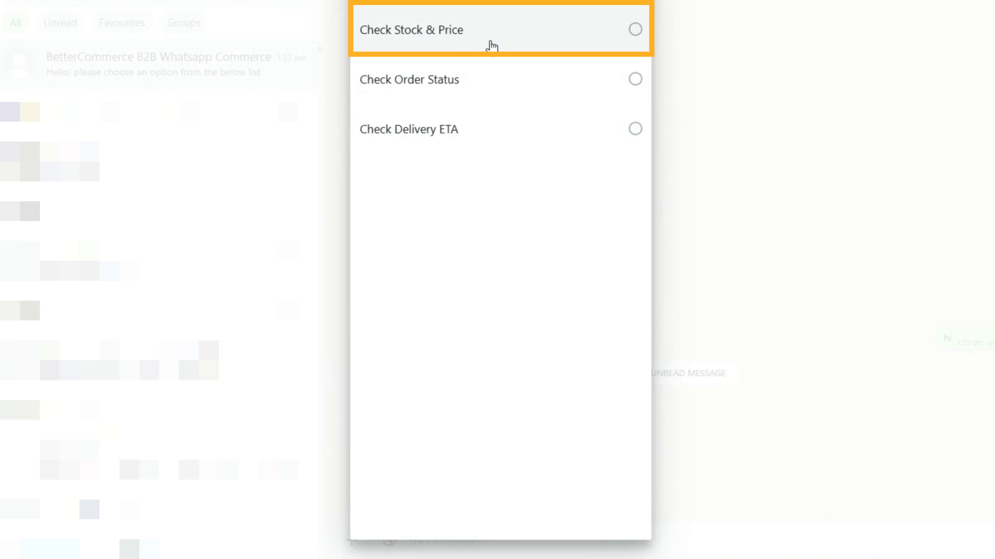Open the Favourites chat filter
The width and height of the screenshot is (995, 559).
click(x=122, y=23)
